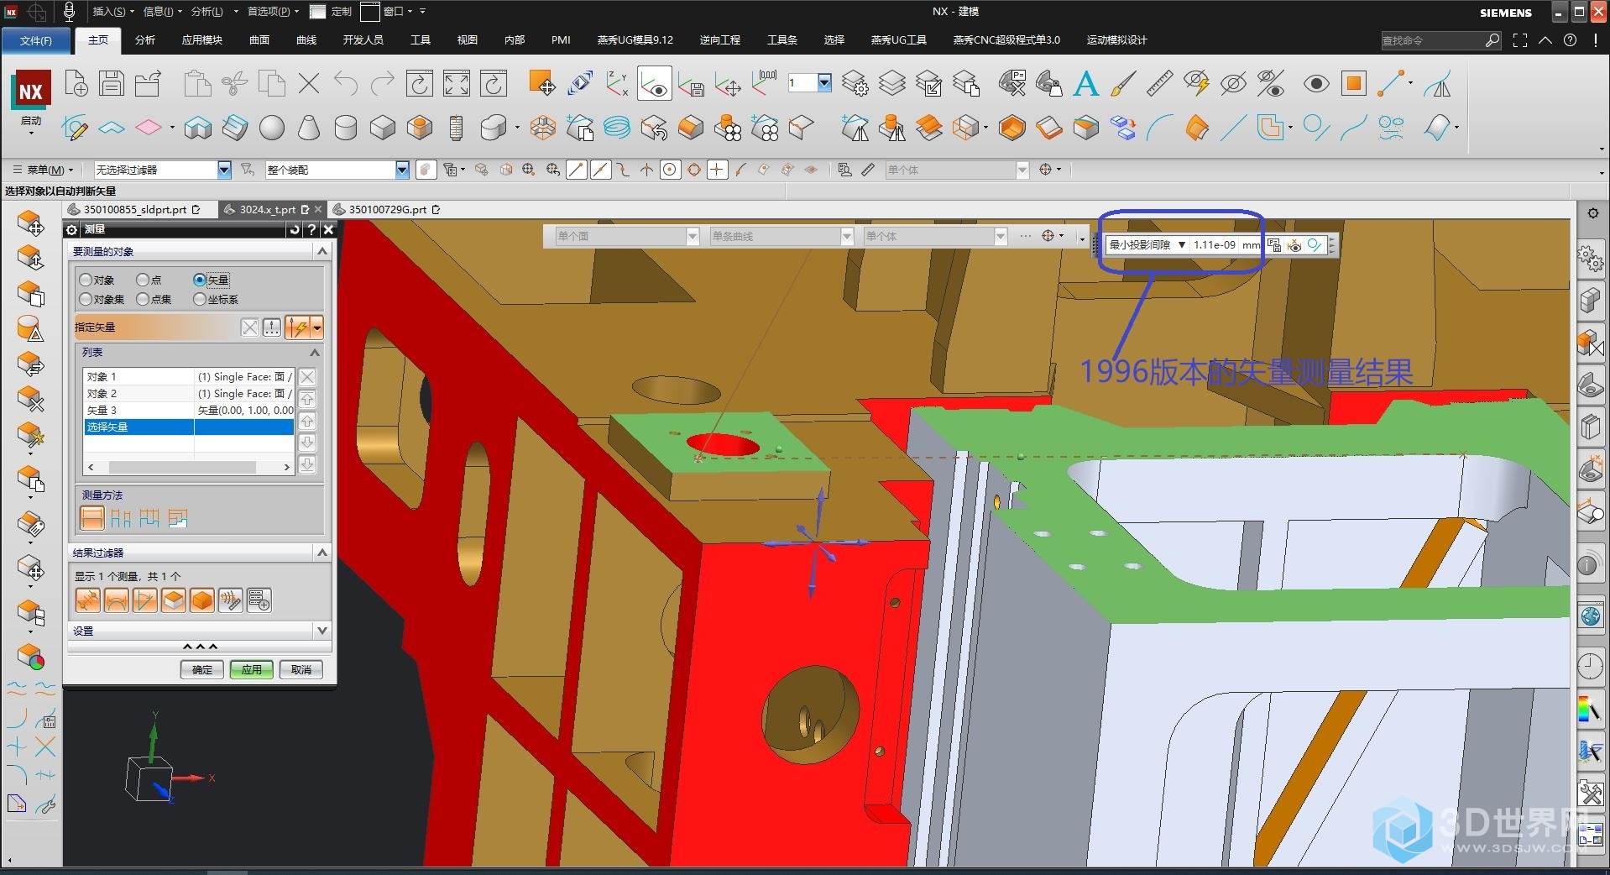The width and height of the screenshot is (1610, 875).
Task: Click the 取消 button
Action: click(x=301, y=670)
